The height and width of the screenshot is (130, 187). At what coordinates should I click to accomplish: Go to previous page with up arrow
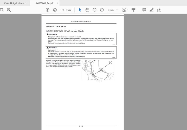(47, 10)
